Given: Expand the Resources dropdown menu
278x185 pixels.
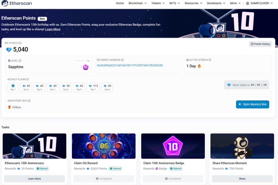Looking at the screenshot, I should pyautogui.click(x=193, y=3).
